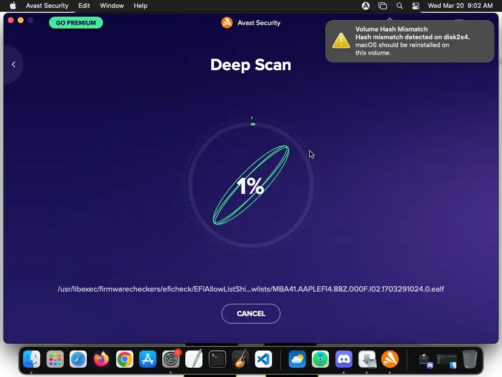Open Spotlight search in menu bar

click(399, 6)
